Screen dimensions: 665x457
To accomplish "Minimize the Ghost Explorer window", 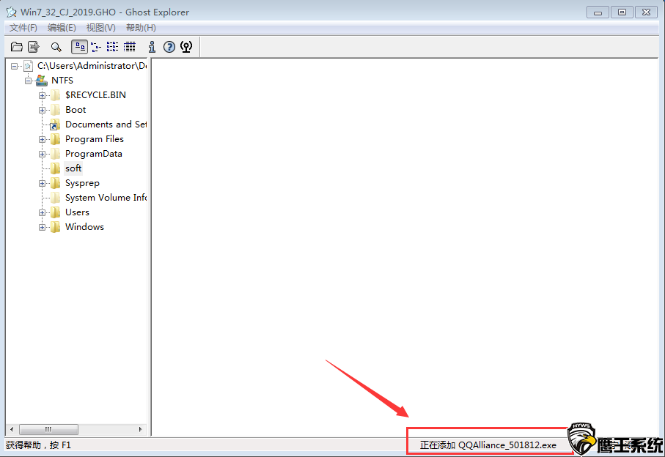I will pyautogui.click(x=598, y=12).
